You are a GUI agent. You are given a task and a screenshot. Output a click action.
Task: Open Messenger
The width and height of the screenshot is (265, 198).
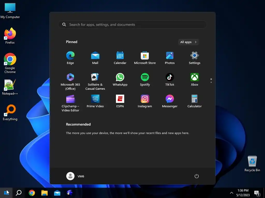pyautogui.click(x=170, y=101)
